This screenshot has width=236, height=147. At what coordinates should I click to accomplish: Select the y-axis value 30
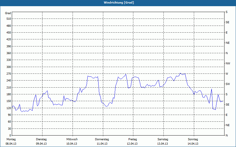9,129
